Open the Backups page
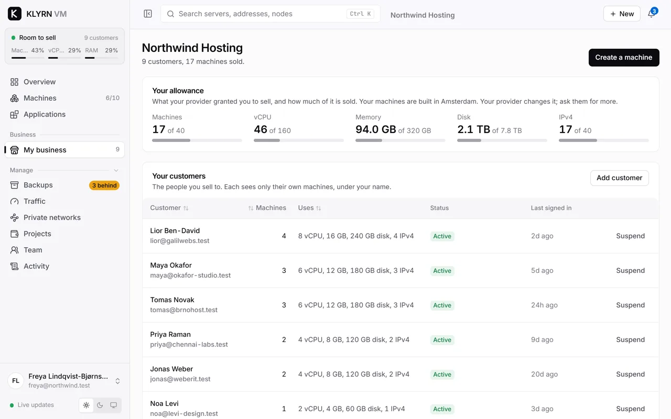 [65, 185]
